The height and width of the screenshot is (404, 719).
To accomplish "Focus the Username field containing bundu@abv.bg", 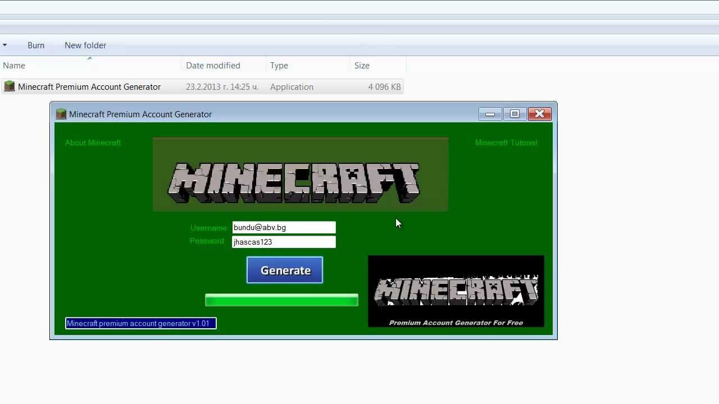I will (x=284, y=227).
